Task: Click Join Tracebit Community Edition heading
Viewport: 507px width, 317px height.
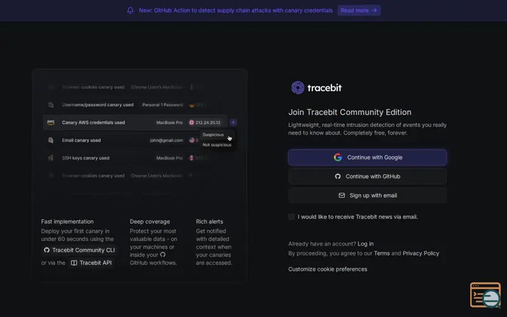Action: pos(350,112)
